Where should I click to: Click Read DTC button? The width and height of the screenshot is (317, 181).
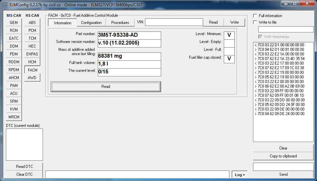tap(25, 167)
